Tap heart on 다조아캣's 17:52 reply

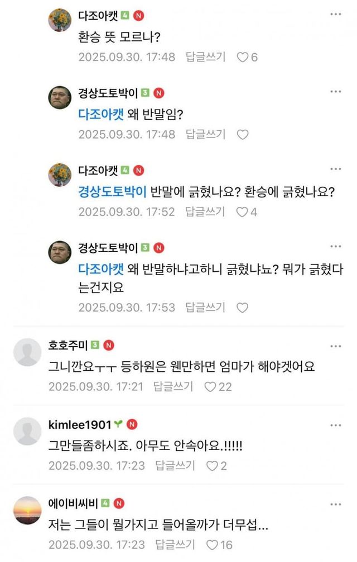(243, 212)
